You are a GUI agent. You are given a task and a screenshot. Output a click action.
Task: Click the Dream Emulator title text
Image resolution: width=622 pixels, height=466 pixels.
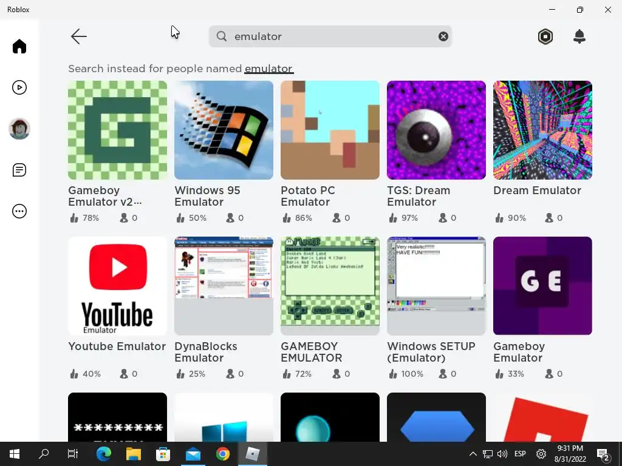click(537, 190)
